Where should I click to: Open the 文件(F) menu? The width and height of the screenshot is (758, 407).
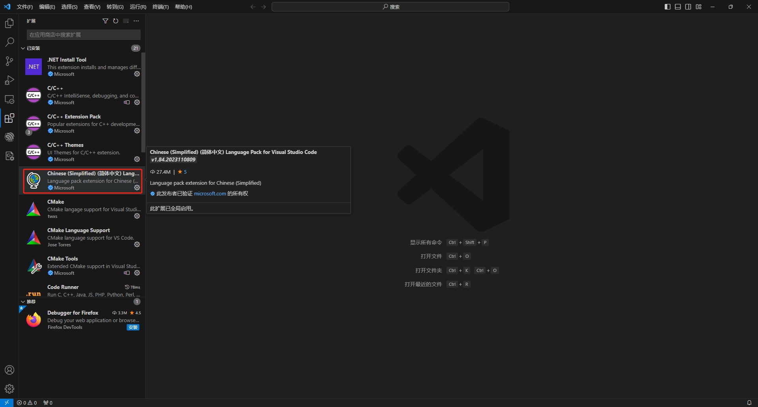[x=25, y=7]
